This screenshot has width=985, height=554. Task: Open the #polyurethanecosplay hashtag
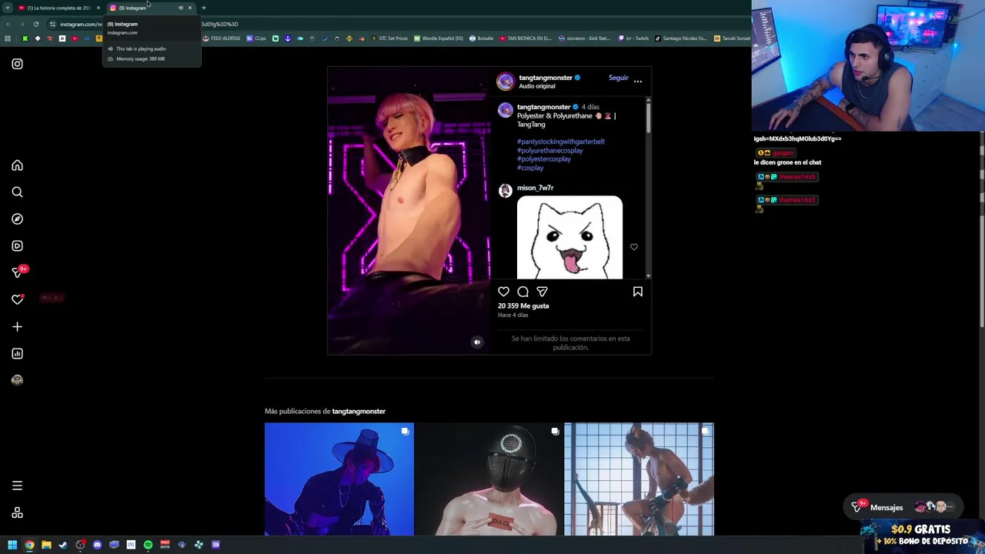click(549, 151)
